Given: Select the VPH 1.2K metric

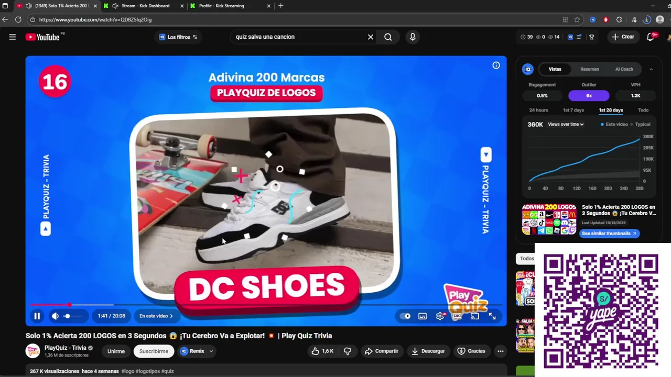Looking at the screenshot, I should point(635,96).
